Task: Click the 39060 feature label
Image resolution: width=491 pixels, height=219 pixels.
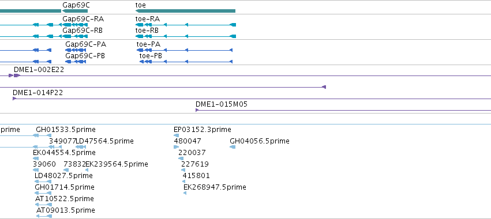Action: 44,164
